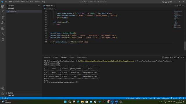Split the terminal panel
Image resolution: width=186 pixels, height=104 pixels.
click(175, 57)
